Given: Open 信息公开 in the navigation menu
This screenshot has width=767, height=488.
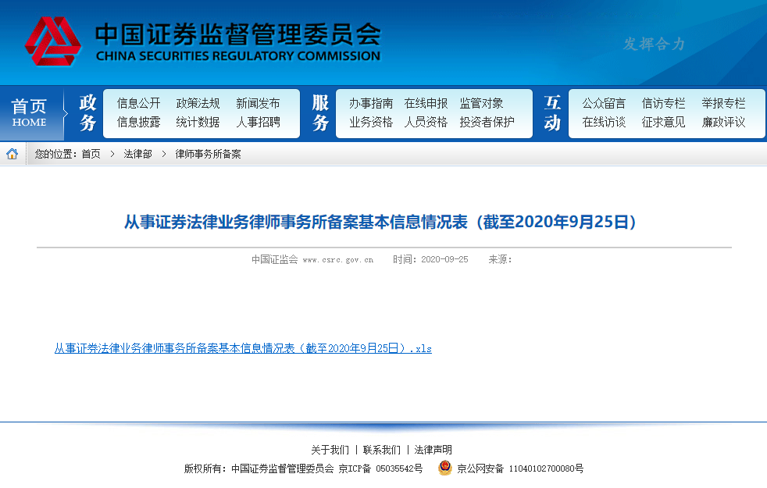Looking at the screenshot, I should coord(138,103).
